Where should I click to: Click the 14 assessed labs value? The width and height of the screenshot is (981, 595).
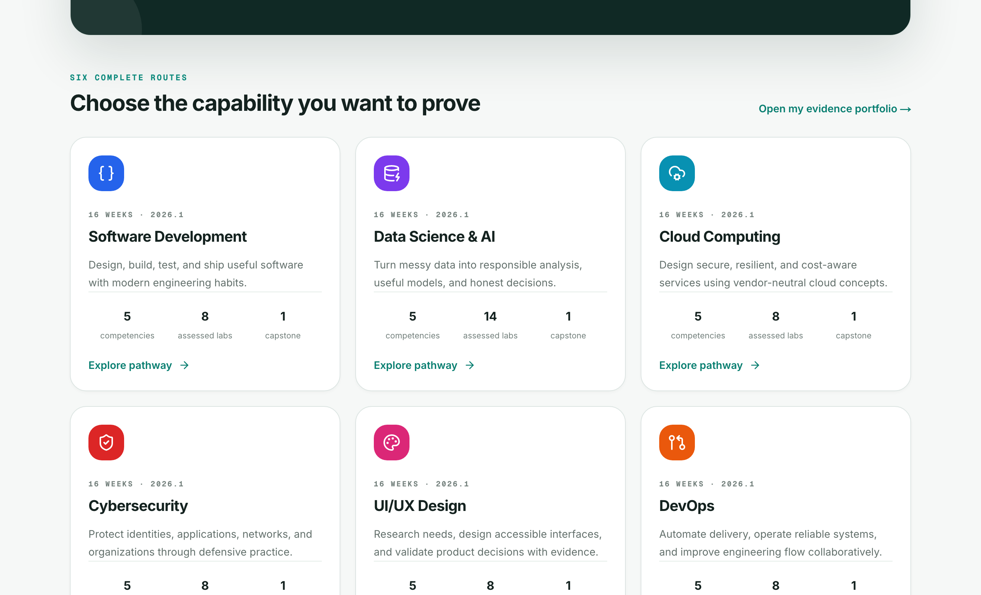490,316
